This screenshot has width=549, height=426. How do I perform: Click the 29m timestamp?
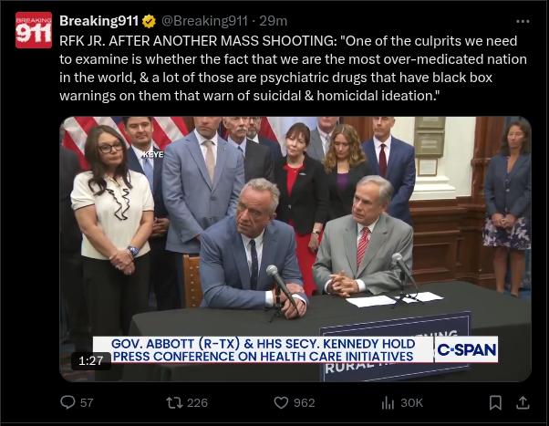click(273, 21)
